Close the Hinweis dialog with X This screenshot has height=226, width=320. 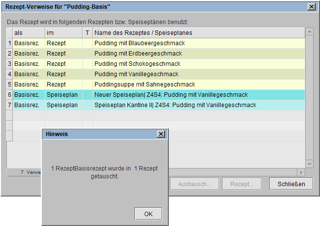pyautogui.click(x=161, y=134)
